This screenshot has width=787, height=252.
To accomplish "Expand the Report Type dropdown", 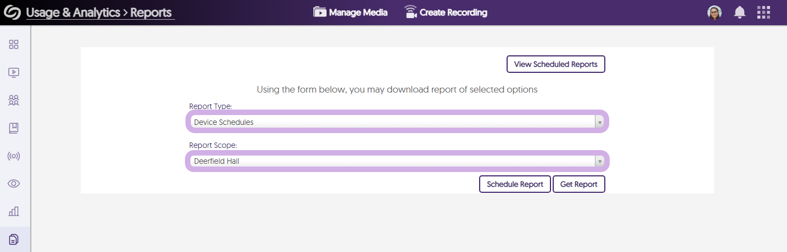I will pos(397,122).
